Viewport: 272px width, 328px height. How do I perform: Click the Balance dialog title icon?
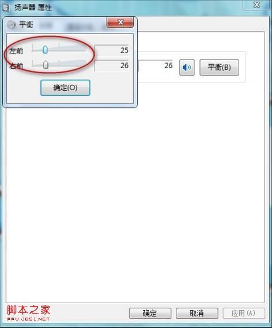(12, 25)
